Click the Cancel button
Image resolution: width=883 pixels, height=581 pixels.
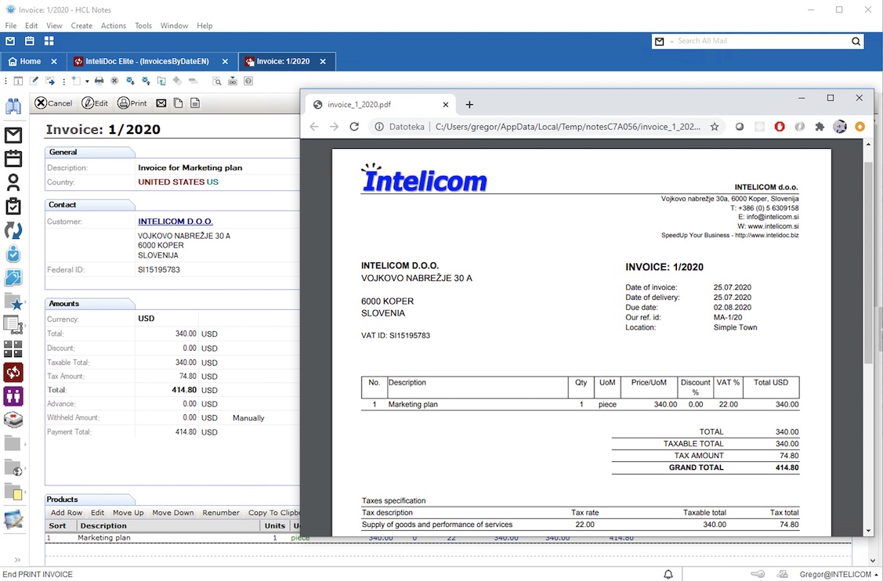tap(53, 103)
